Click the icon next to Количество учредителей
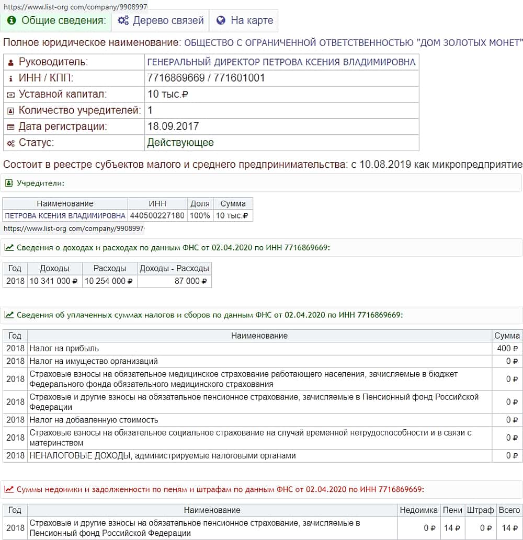The width and height of the screenshot is (523, 540). [x=11, y=111]
